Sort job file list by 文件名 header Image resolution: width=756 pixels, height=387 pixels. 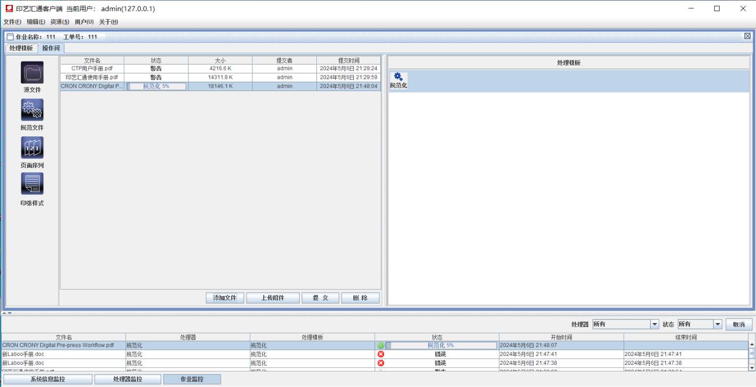coord(92,61)
